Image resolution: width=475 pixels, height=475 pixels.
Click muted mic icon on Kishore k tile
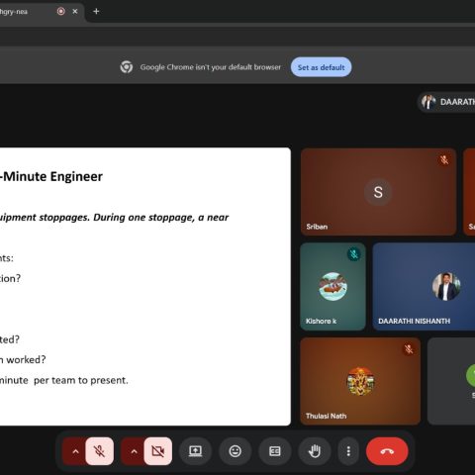coord(353,254)
